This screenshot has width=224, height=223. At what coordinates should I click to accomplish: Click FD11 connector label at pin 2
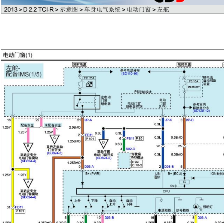(x=89, y=135)
